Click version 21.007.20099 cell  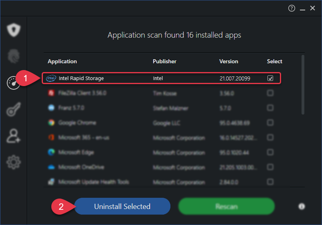(x=235, y=78)
